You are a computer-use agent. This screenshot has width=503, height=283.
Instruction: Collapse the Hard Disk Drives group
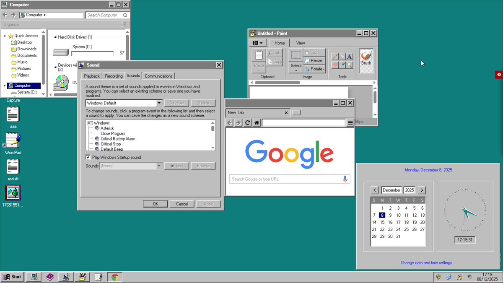(55, 37)
